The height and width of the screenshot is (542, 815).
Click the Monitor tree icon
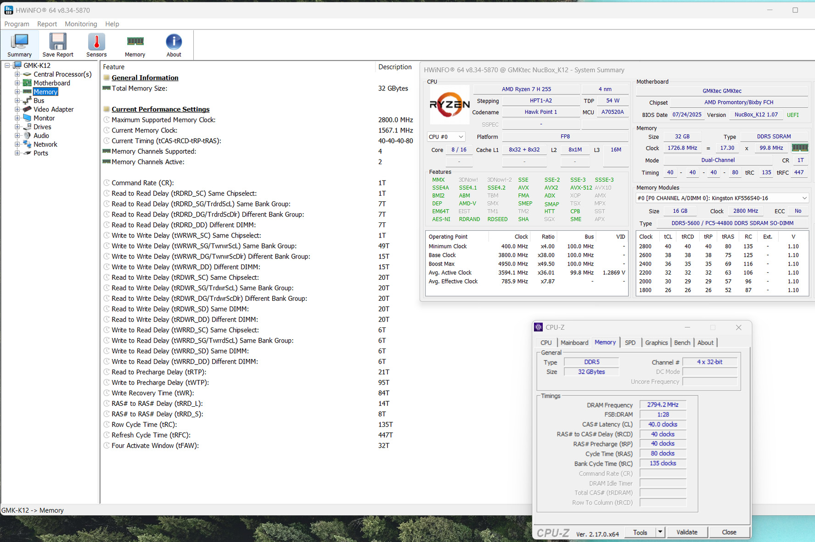[x=27, y=118]
